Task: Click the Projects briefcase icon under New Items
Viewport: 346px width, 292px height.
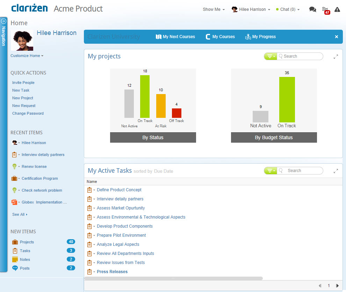Action: tap(15, 242)
